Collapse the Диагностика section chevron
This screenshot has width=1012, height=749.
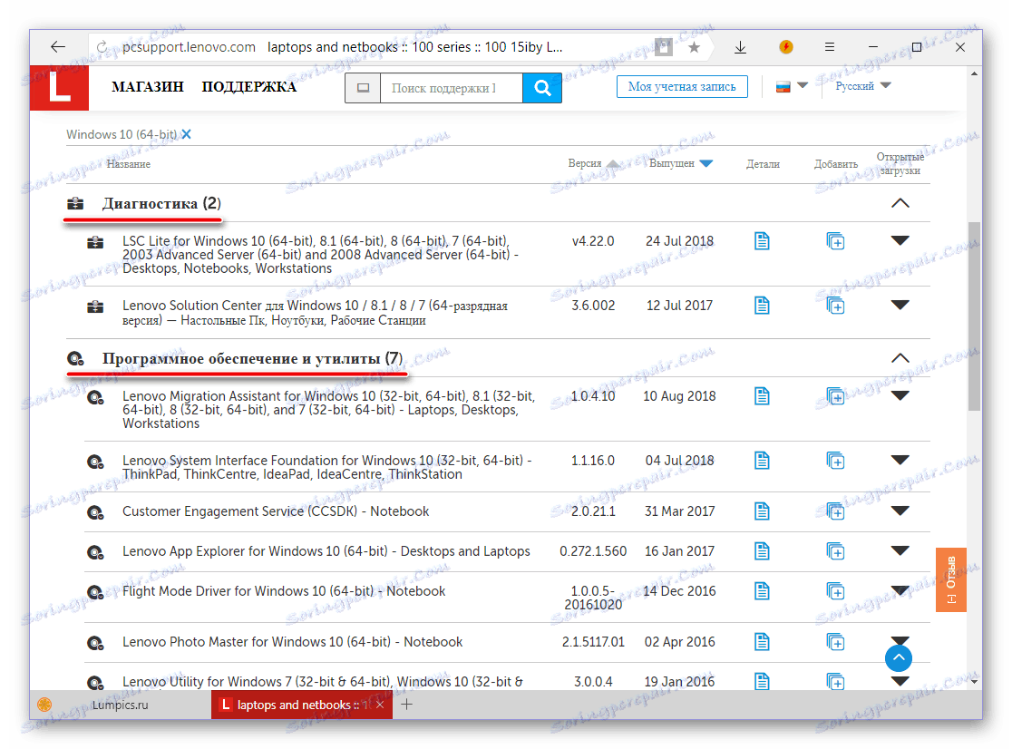pyautogui.click(x=900, y=203)
